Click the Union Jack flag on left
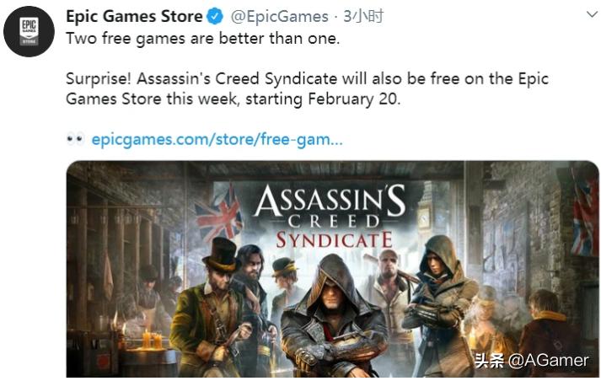 pos(219,214)
